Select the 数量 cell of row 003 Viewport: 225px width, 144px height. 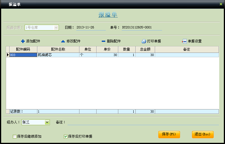click(127, 55)
